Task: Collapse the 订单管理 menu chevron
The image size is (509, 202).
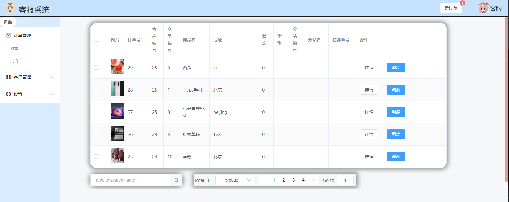Action: (52, 35)
